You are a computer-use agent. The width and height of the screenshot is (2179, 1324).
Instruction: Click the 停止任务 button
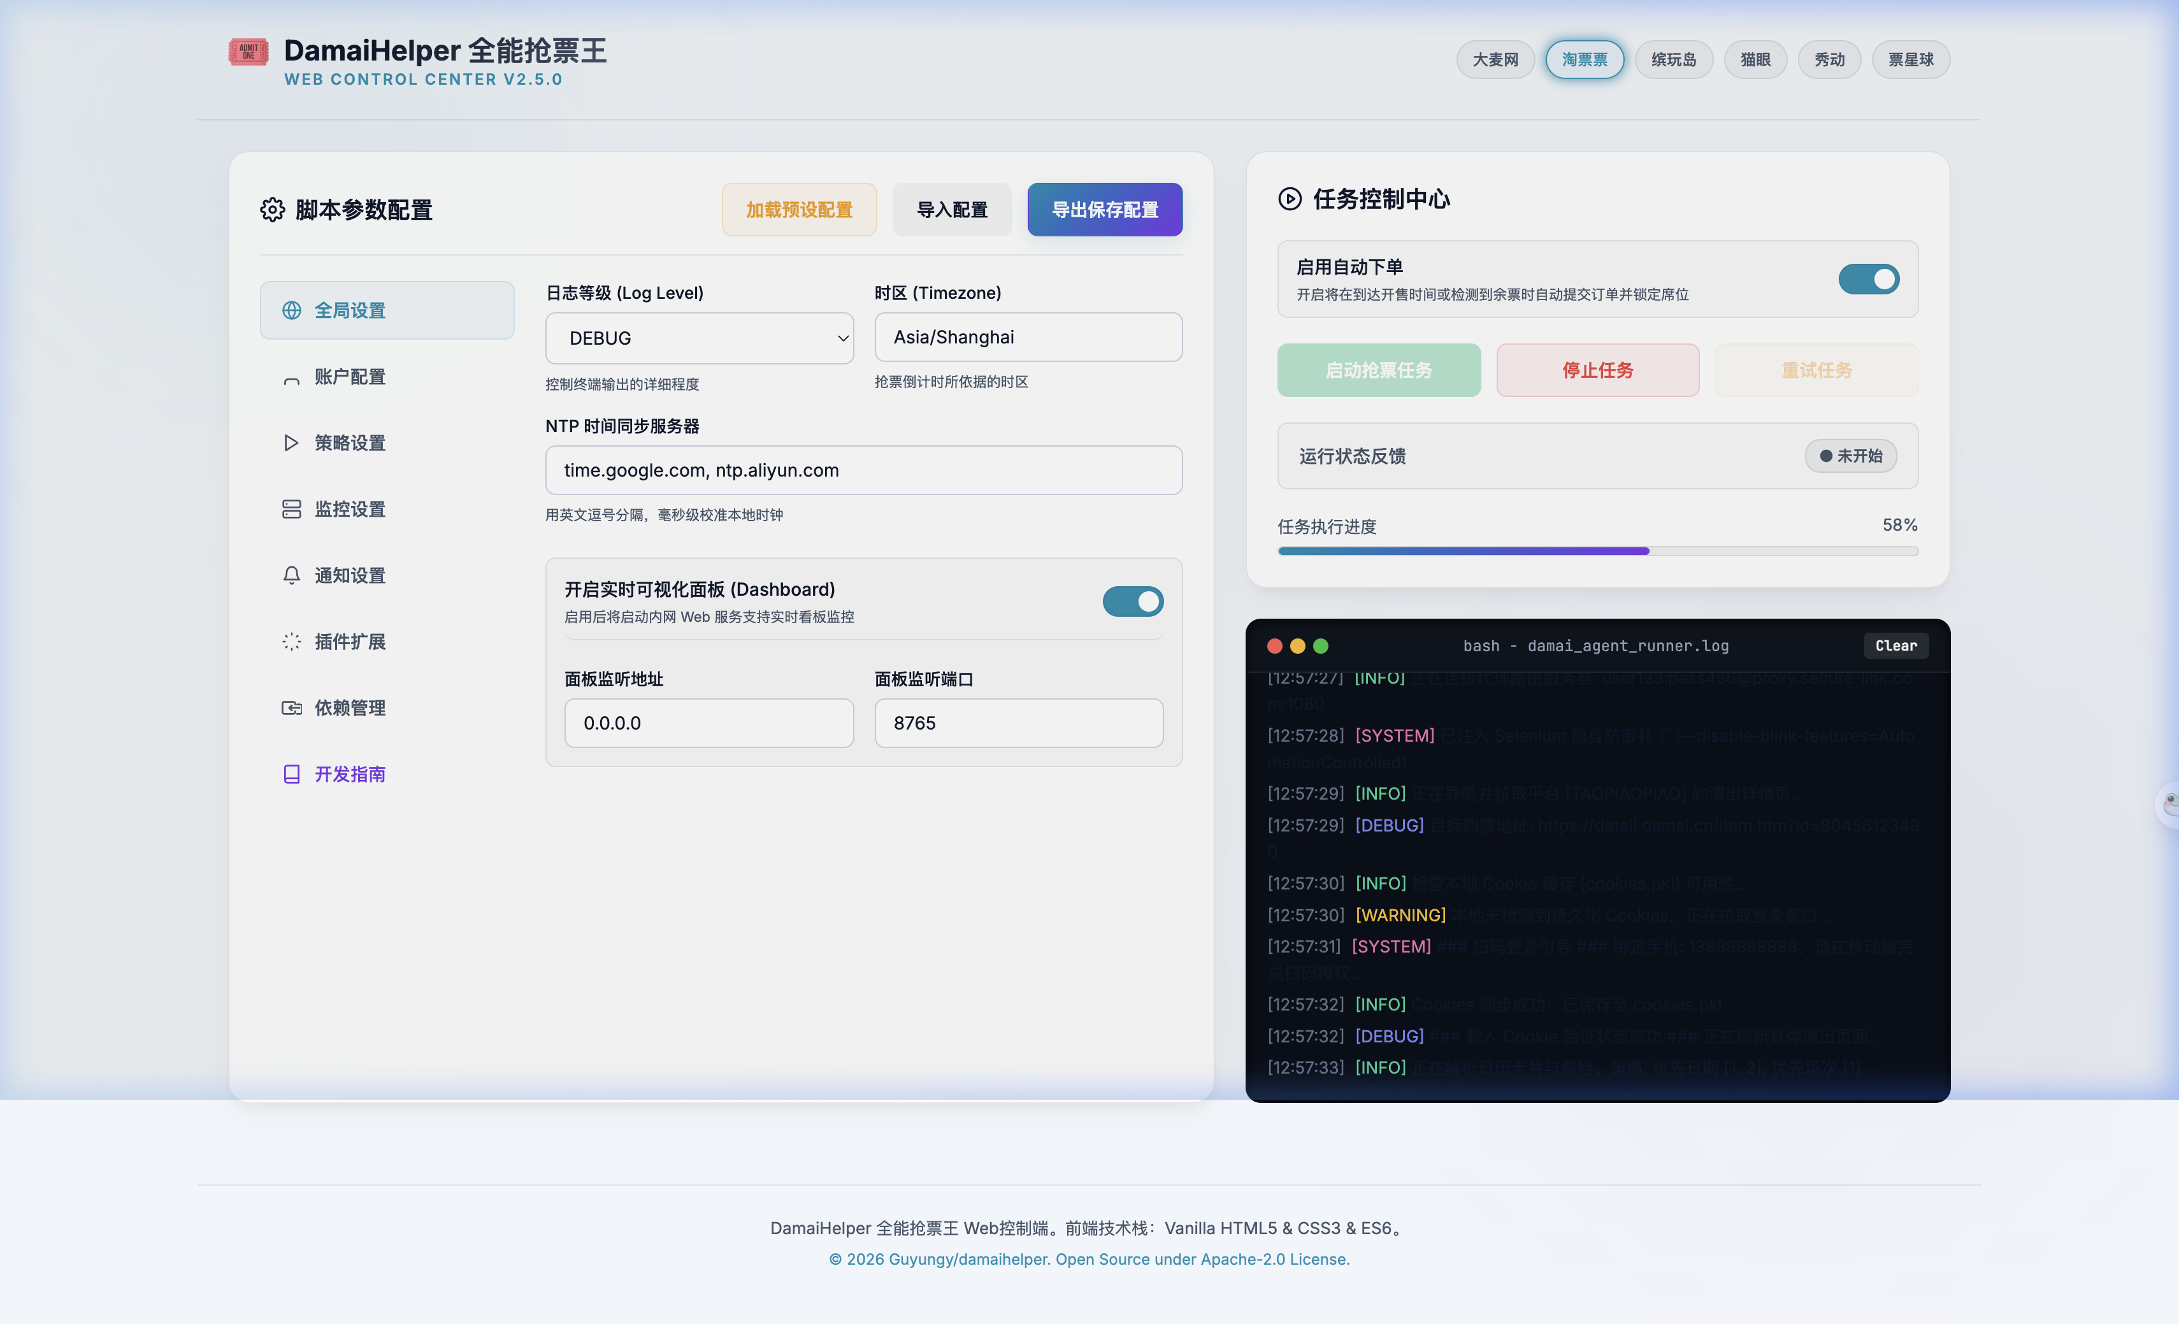click(x=1598, y=371)
